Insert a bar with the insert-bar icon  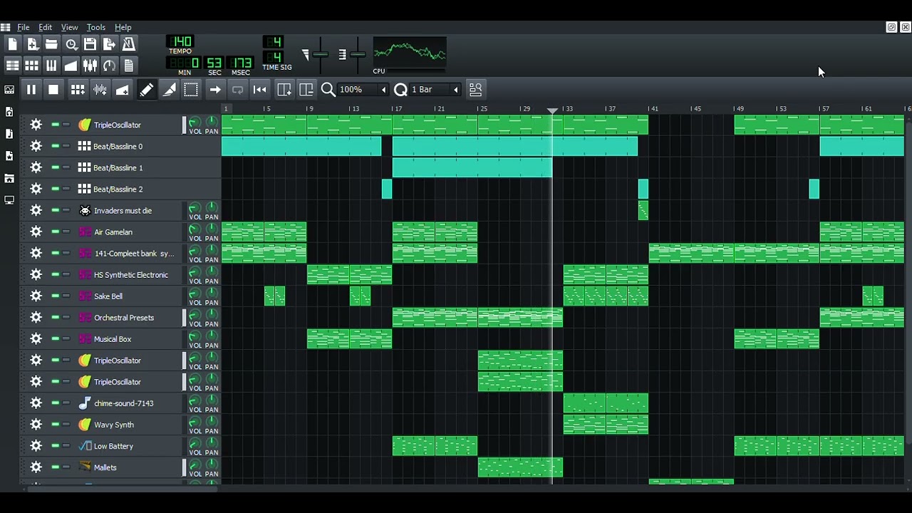point(284,89)
